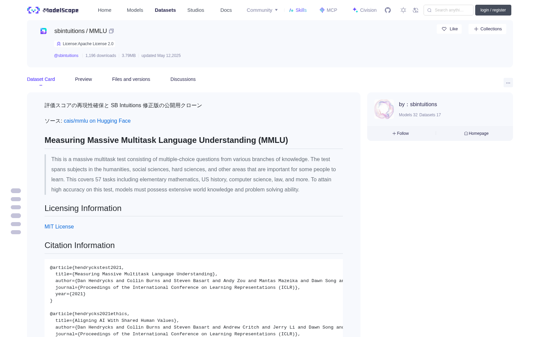Open the MIT License link
Image resolution: width=540 pixels, height=337 pixels.
pos(59,226)
